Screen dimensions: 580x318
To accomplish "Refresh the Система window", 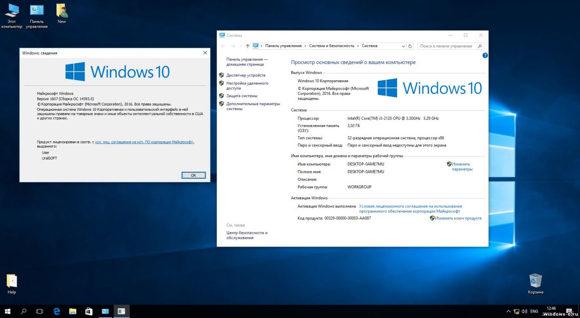I will point(410,46).
